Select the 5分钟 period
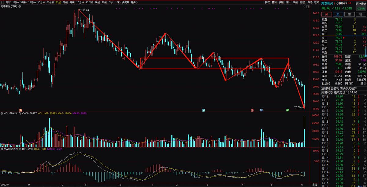The height and width of the screenshot is (187, 367). click(x=24, y=2)
